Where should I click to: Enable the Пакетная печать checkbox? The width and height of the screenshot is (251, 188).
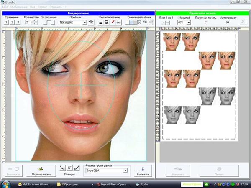206,23
